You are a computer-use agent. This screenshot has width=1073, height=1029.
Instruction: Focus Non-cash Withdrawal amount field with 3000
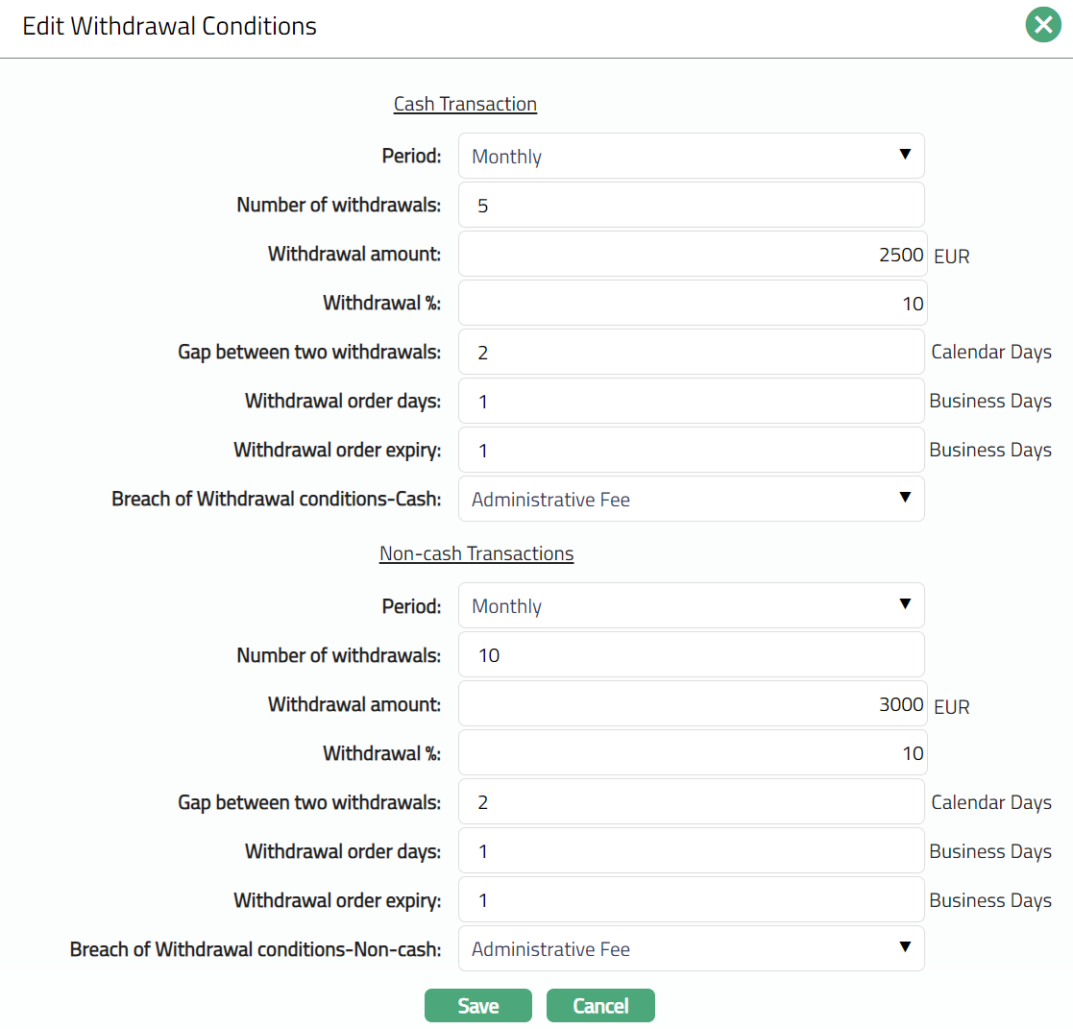(x=692, y=704)
